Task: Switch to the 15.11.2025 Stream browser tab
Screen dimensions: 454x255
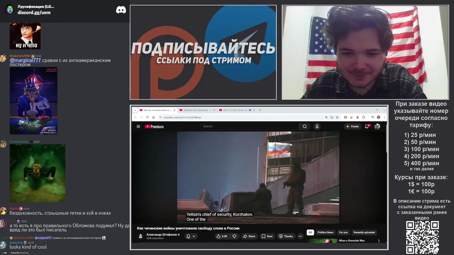Action: (x=237, y=110)
